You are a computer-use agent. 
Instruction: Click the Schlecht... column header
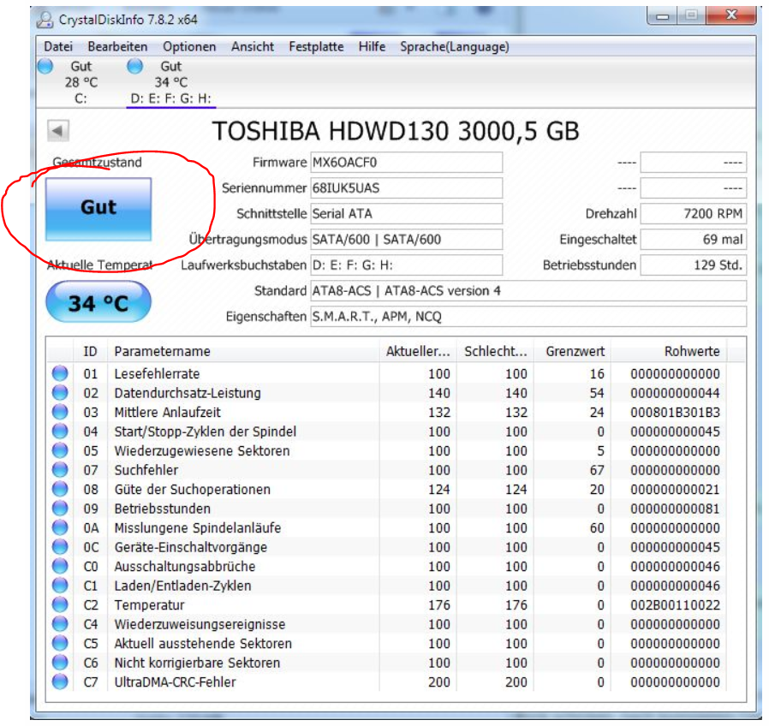pyautogui.click(x=495, y=352)
